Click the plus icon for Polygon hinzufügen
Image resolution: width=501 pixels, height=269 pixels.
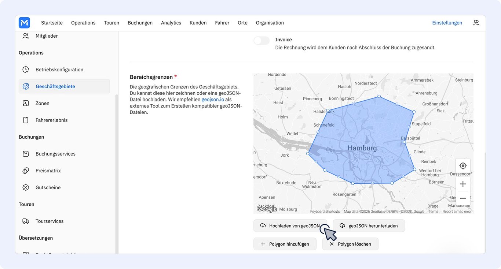[x=263, y=244]
